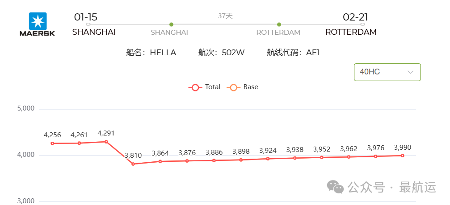Click the 01-15 departure endpoint circle
The width and height of the screenshot is (450, 205).
coord(88,25)
